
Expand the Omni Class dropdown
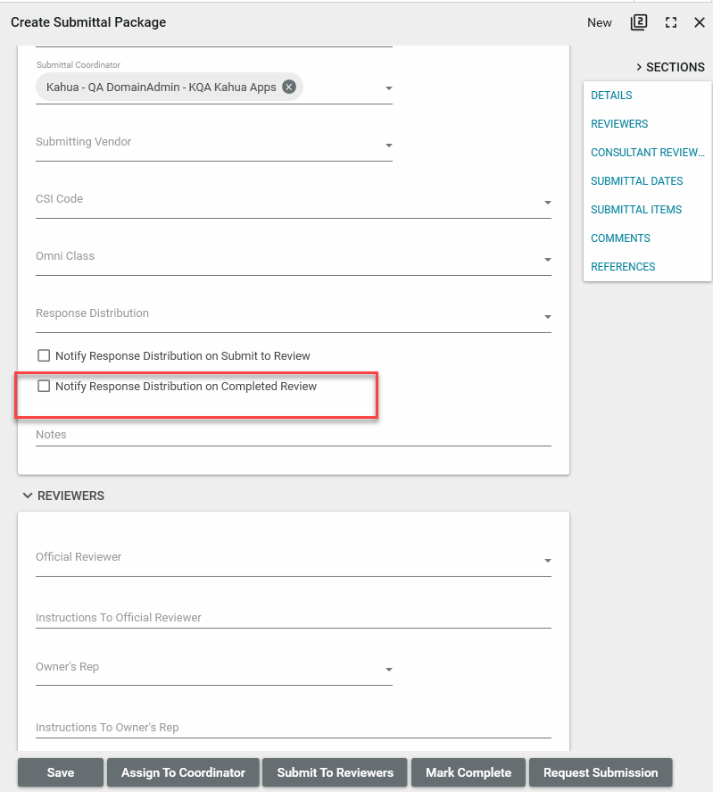pyautogui.click(x=547, y=260)
